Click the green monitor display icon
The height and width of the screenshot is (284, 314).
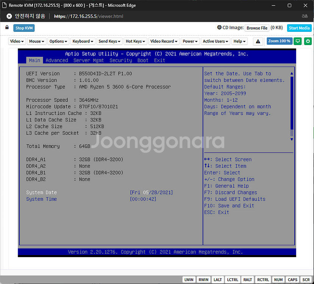[x=298, y=41]
